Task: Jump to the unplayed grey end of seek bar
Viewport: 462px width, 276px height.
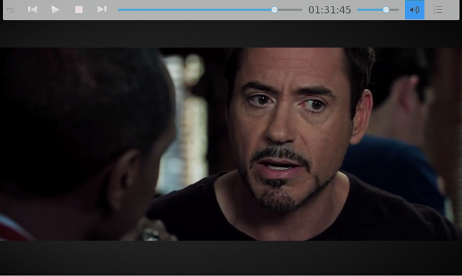Action: [290, 9]
